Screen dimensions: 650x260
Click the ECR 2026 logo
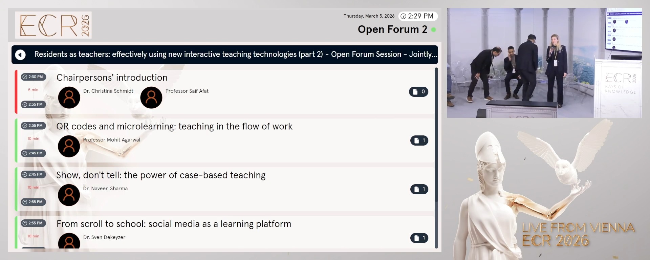(x=53, y=25)
